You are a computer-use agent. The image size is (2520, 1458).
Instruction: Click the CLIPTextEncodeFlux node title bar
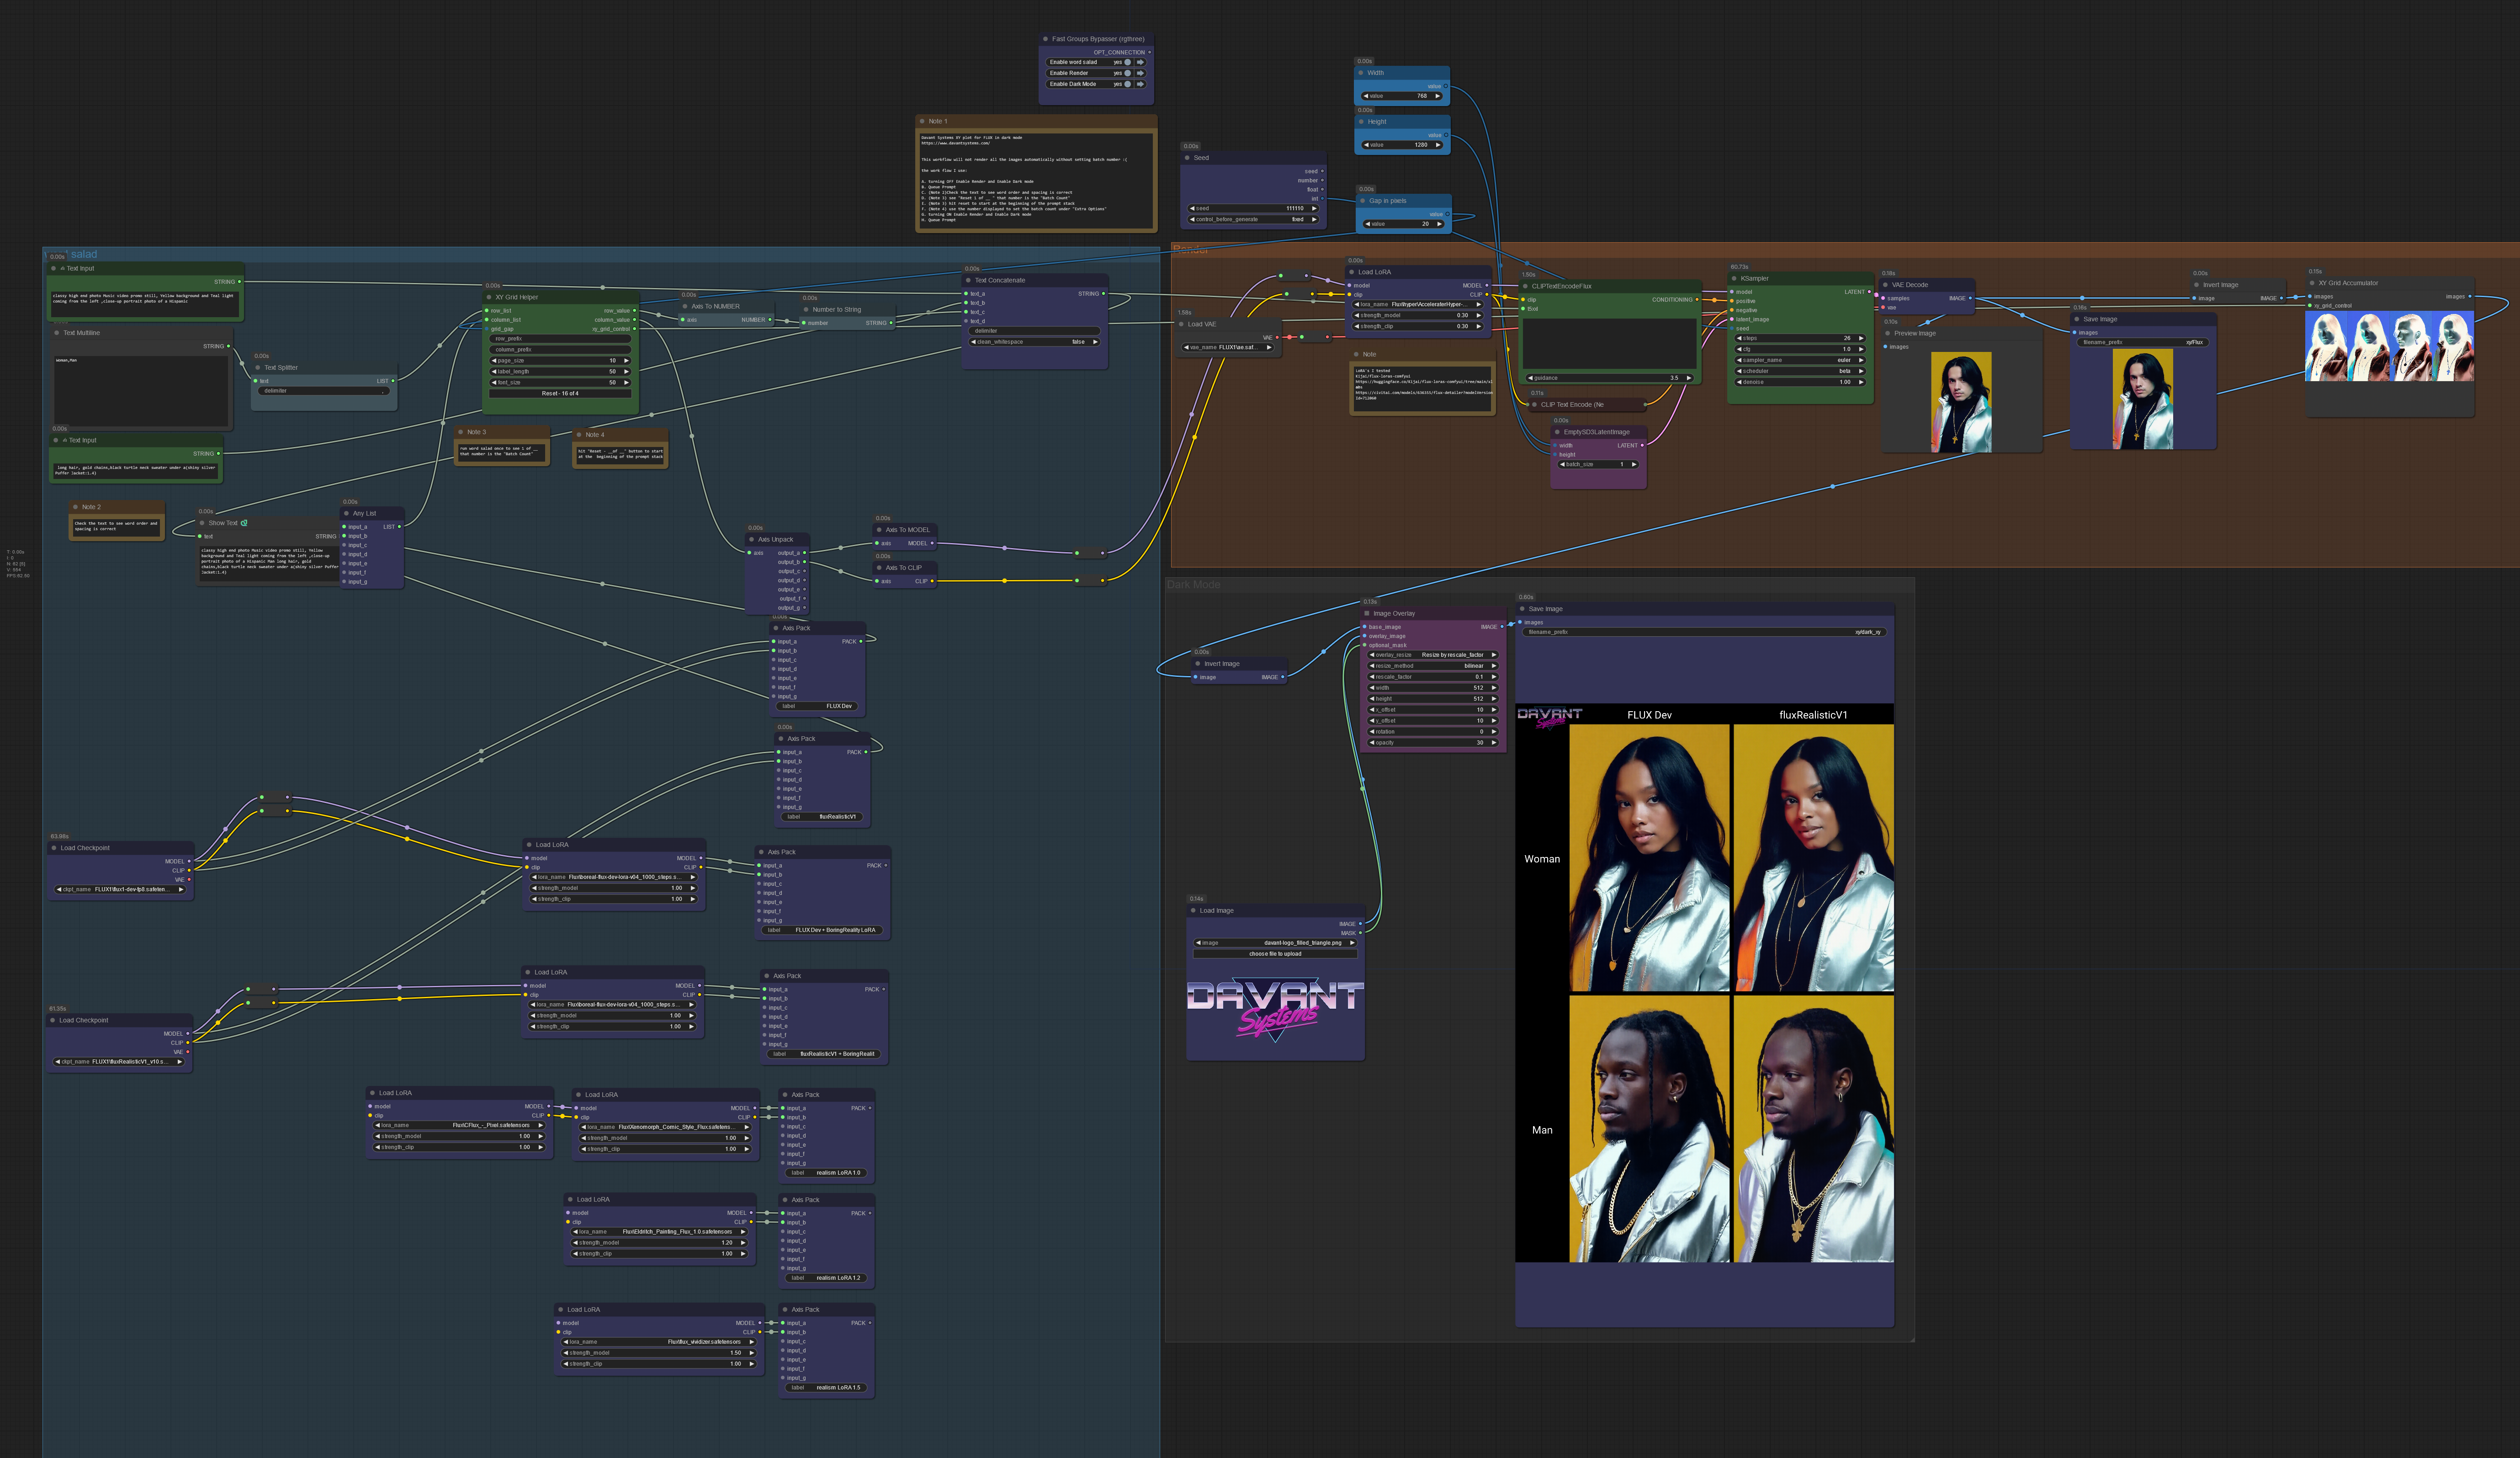tap(1561, 286)
